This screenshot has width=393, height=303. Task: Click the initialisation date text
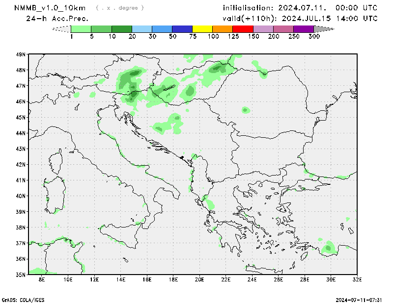(300, 8)
